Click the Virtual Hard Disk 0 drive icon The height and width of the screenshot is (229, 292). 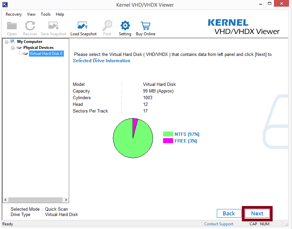[25, 54]
